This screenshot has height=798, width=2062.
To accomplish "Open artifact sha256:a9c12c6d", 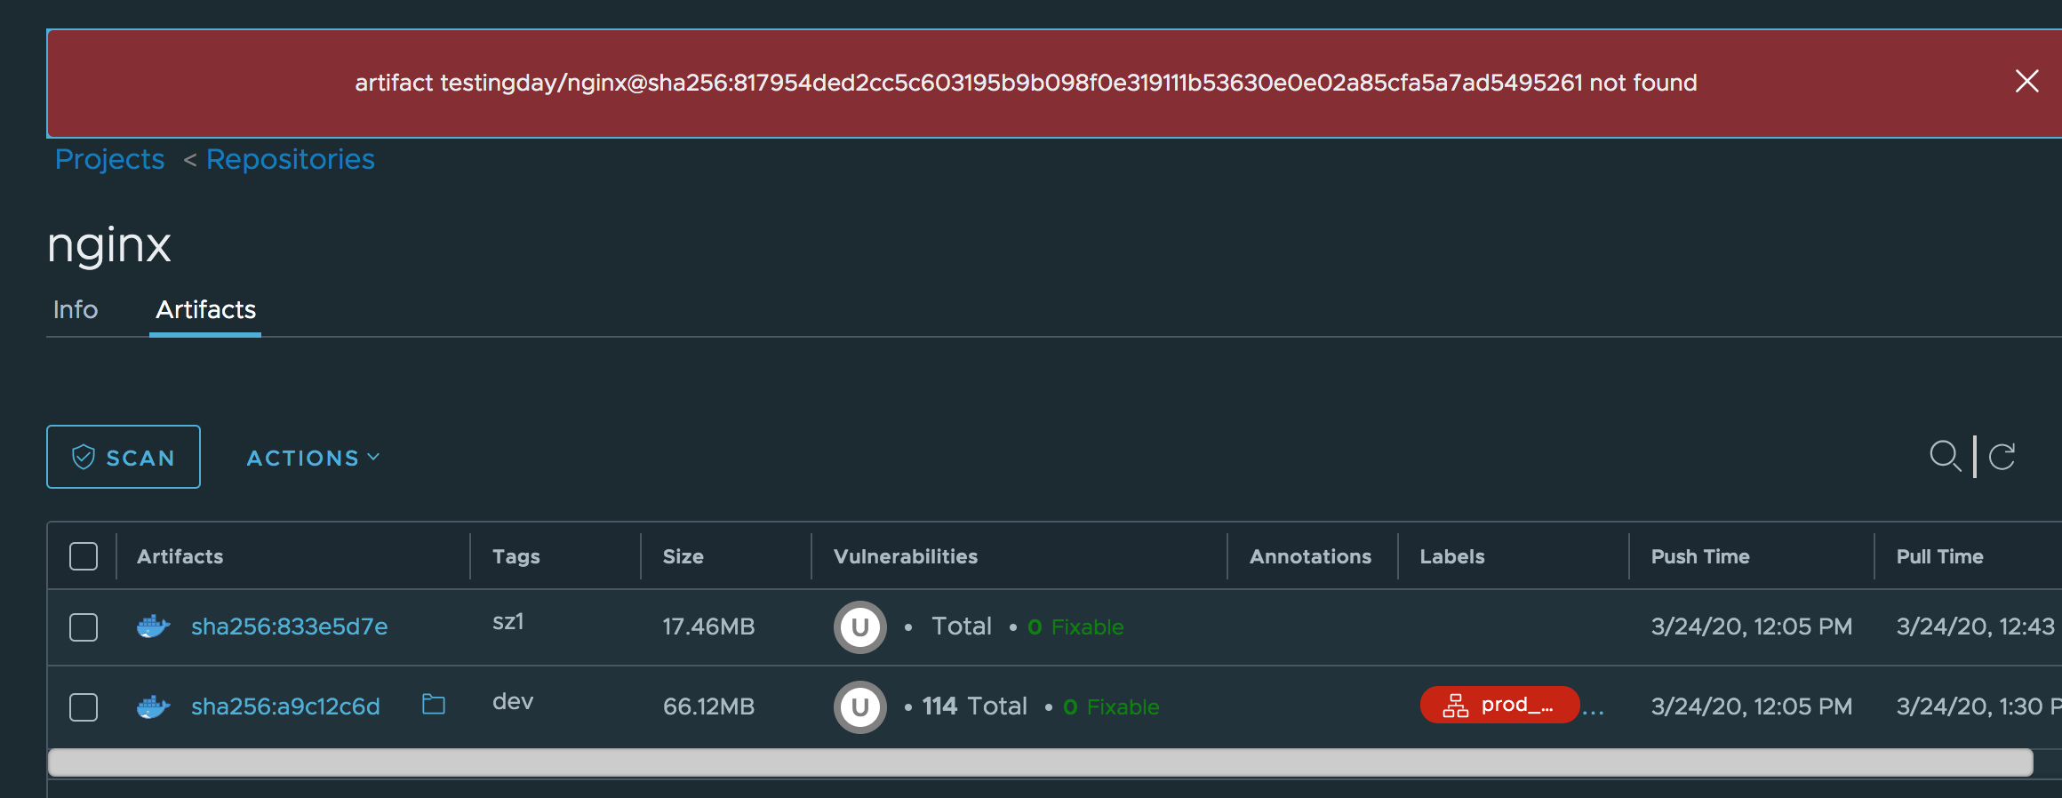I will pyautogui.click(x=285, y=706).
